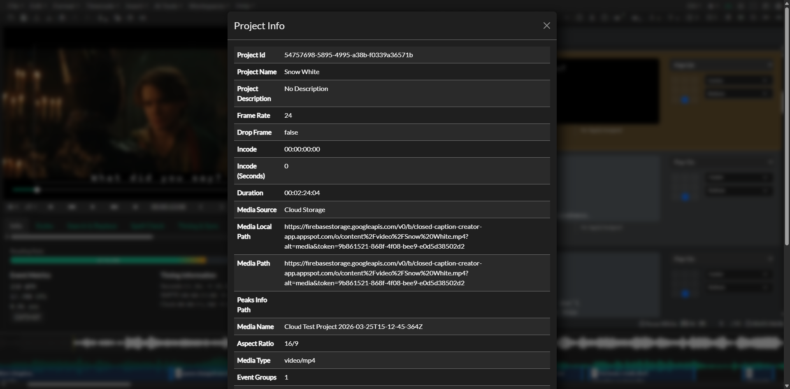This screenshot has width=790, height=389.
Task: Click the Aspect Ratio label
Action: pos(255,343)
